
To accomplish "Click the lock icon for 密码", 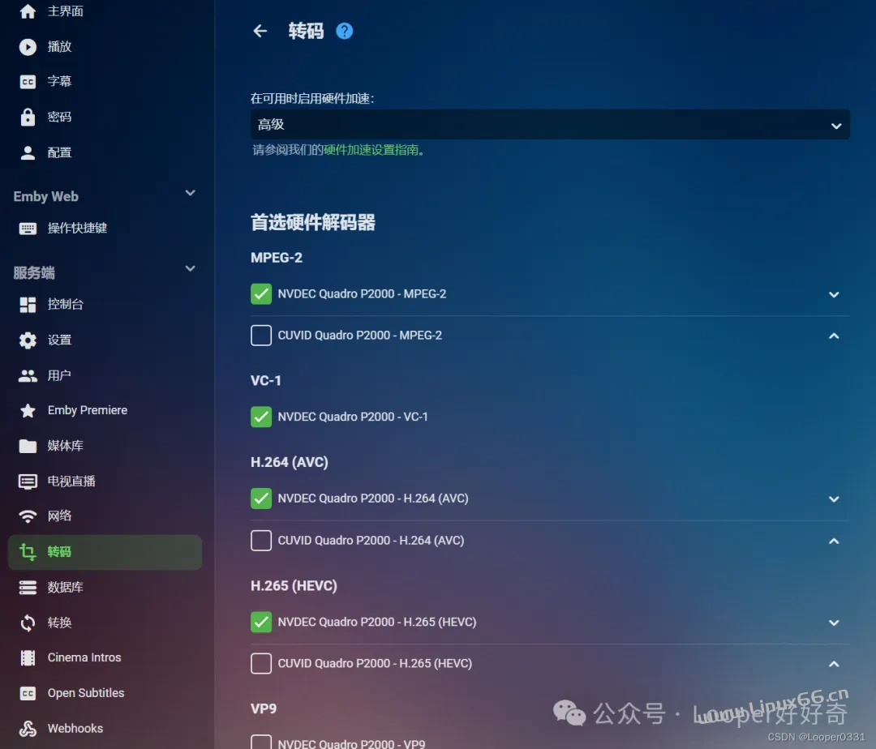I will [x=28, y=118].
